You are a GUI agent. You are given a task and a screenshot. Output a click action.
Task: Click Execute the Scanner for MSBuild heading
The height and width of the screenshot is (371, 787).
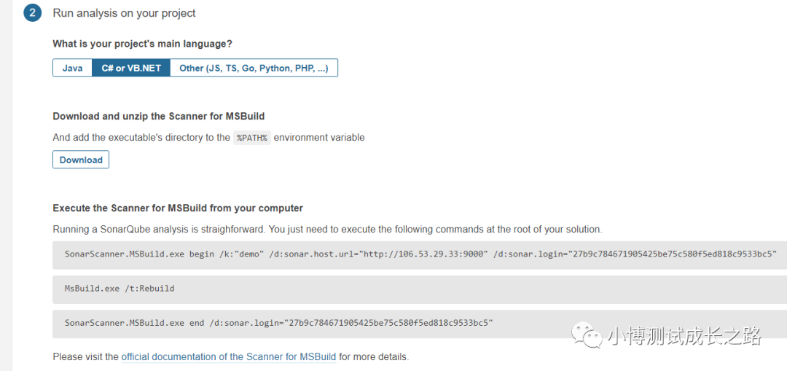pyautogui.click(x=178, y=207)
